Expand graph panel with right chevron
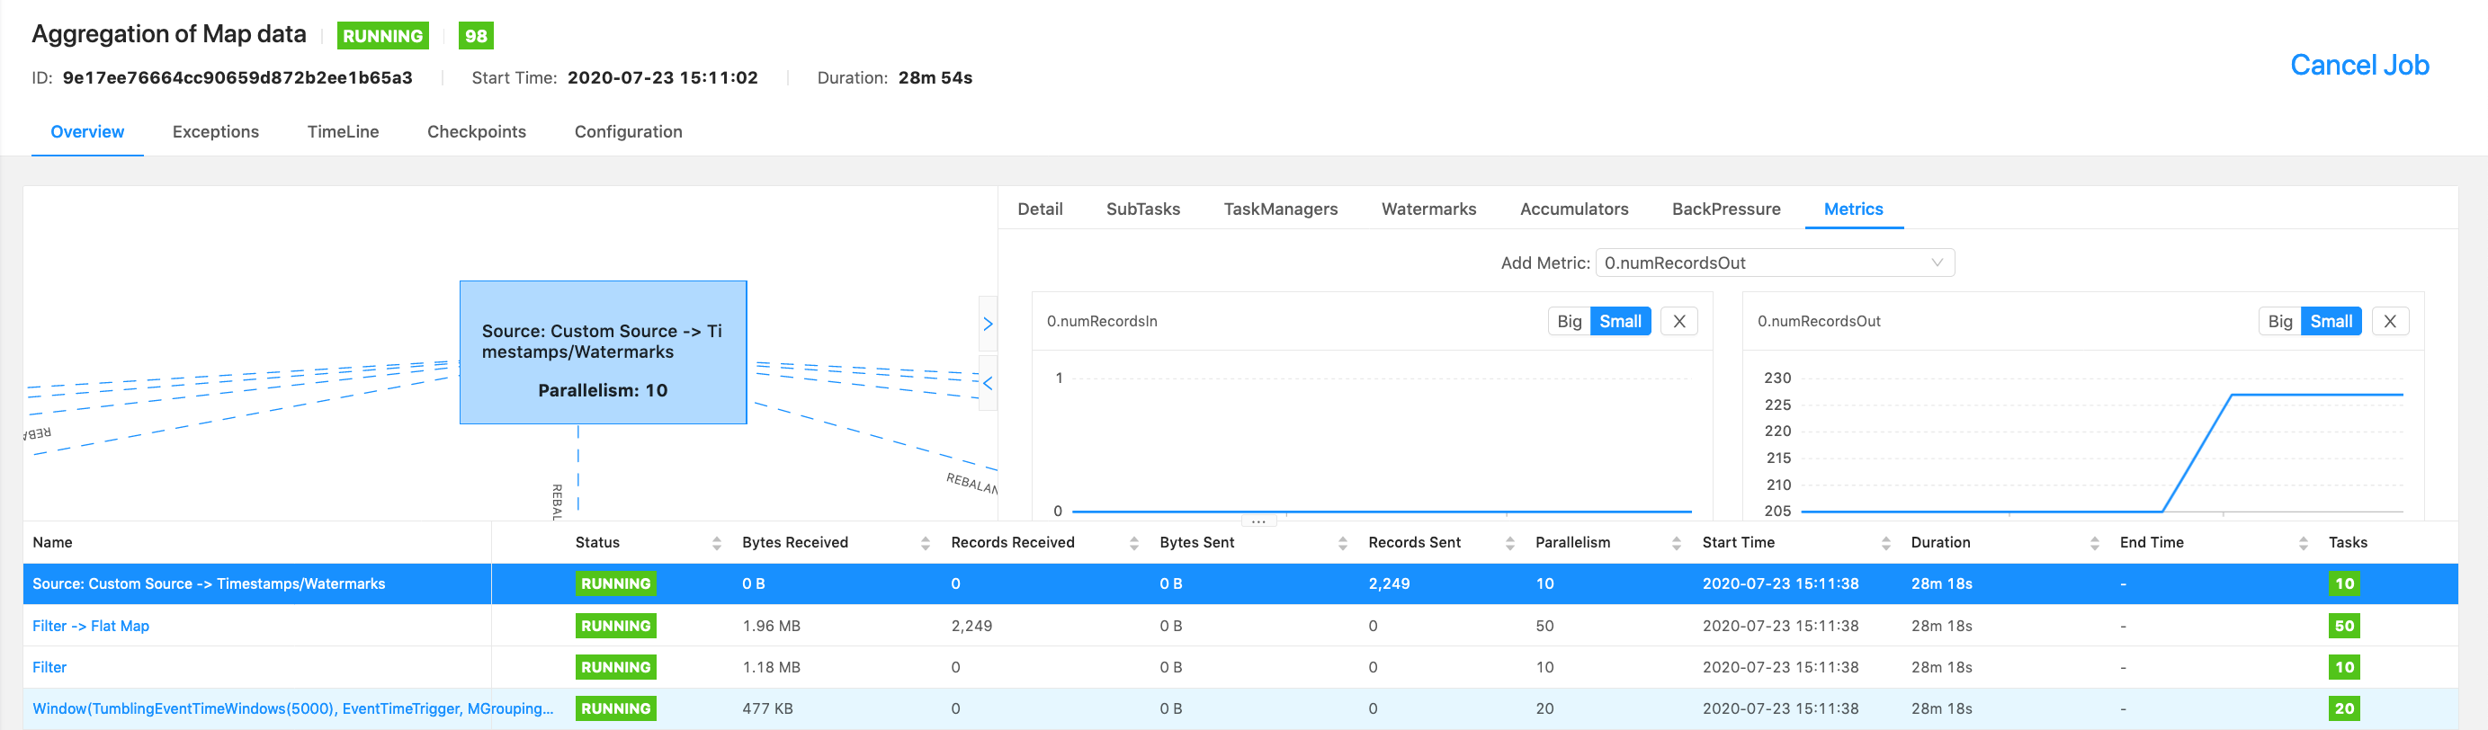Image resolution: width=2488 pixels, height=730 pixels. 987,325
